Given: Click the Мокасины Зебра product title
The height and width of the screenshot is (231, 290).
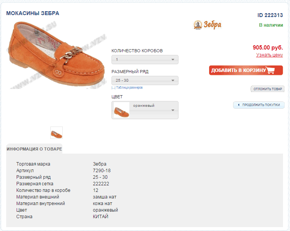Looking at the screenshot, I should click(x=33, y=14).
